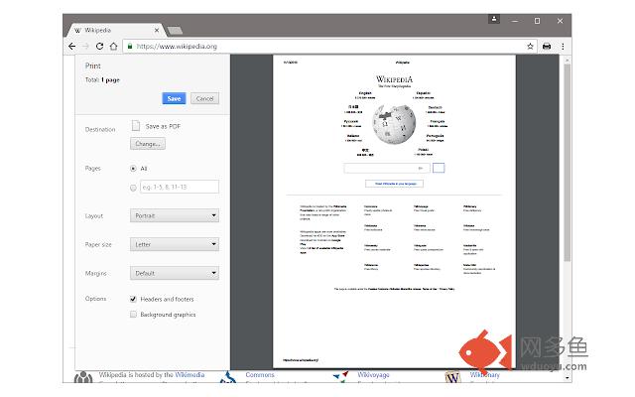Open the Paper size Letter dropdown
The image size is (635, 397).
[x=175, y=244]
